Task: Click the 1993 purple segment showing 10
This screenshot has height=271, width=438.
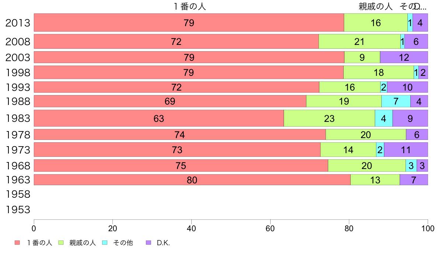Action: [x=407, y=87]
